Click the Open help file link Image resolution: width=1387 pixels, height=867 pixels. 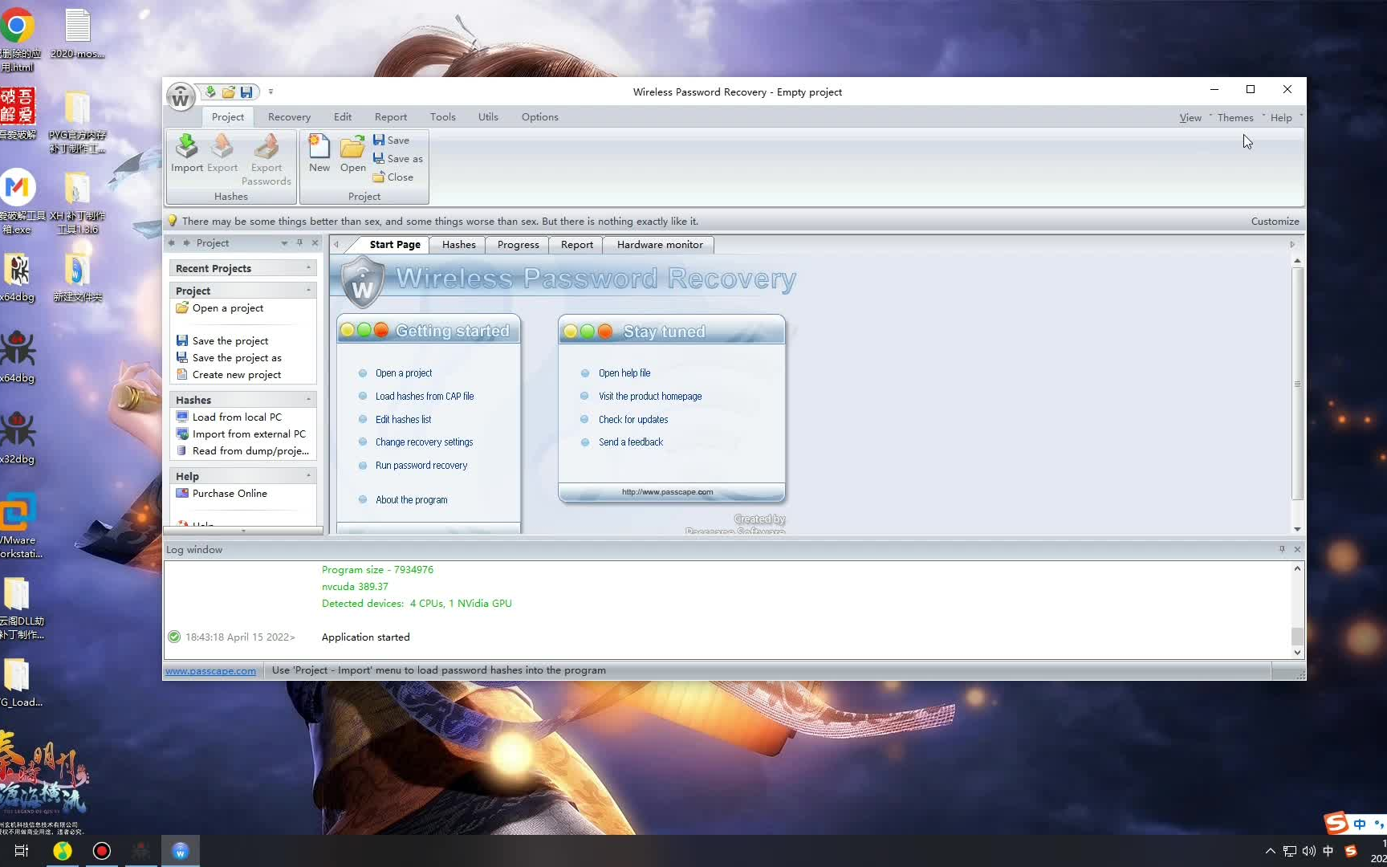click(624, 373)
